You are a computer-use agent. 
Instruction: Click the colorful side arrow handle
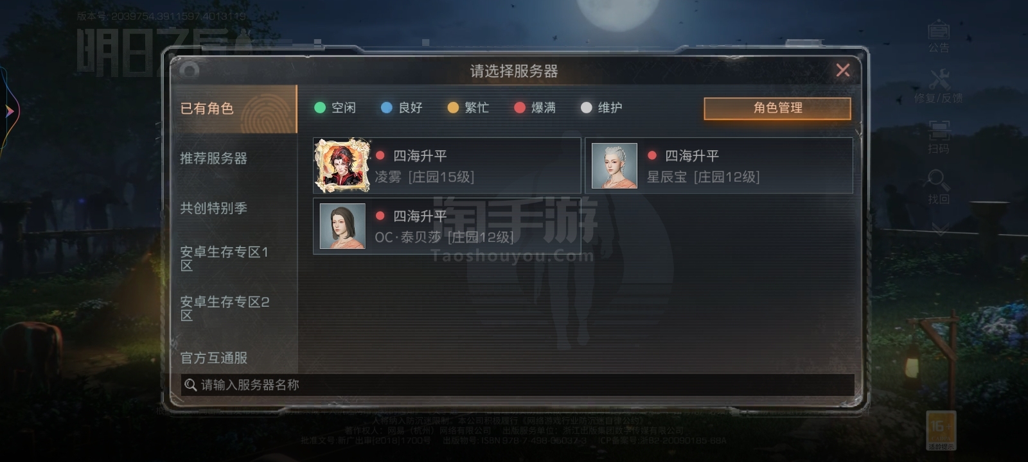pyautogui.click(x=9, y=111)
